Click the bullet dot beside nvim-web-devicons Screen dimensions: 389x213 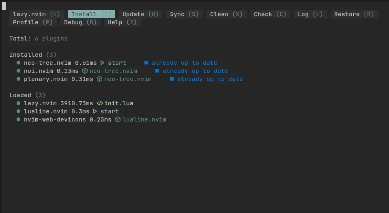(x=18, y=119)
